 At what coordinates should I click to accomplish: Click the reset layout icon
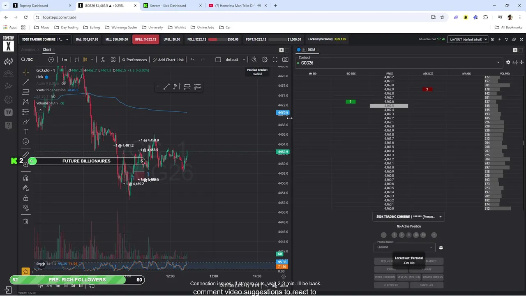506,39
